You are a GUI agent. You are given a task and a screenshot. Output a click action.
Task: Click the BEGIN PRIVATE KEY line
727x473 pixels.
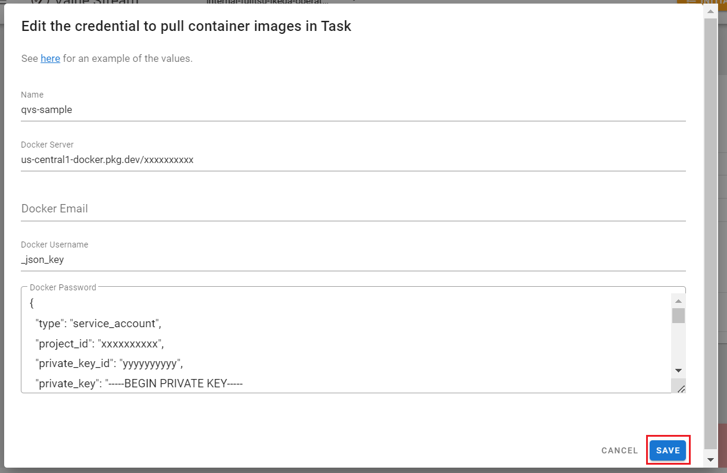[x=139, y=384]
